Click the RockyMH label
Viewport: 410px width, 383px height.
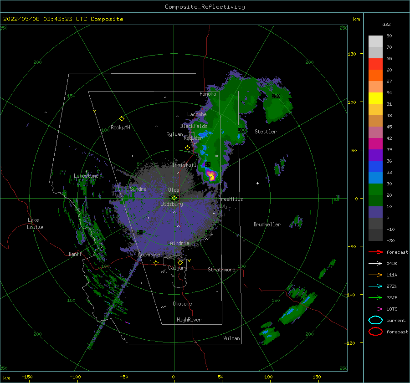[120, 128]
